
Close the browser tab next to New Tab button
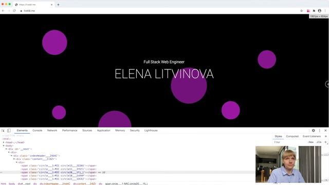point(51,5)
